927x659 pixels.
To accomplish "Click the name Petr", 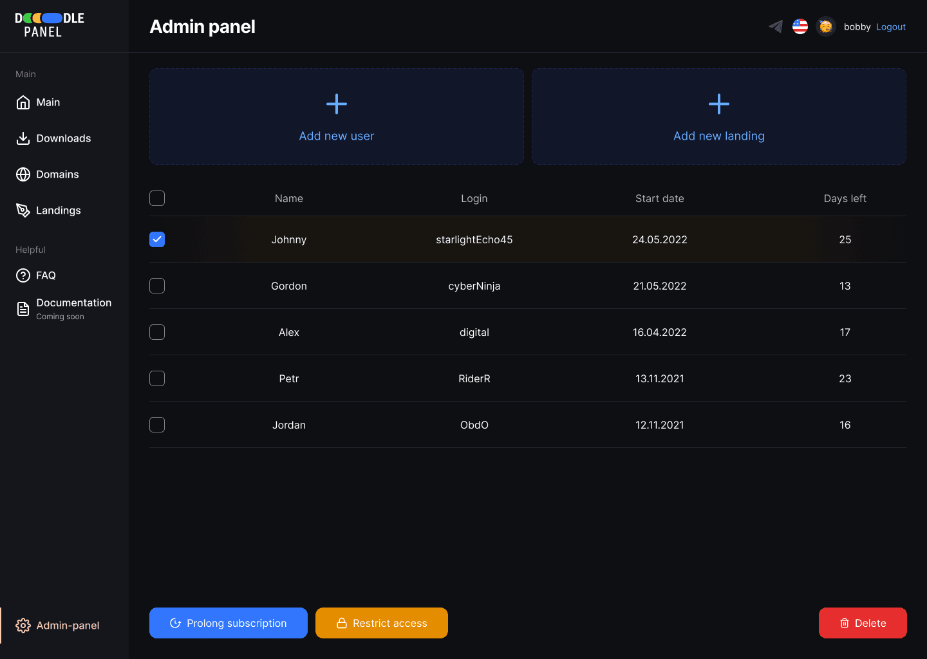I will (x=289, y=378).
